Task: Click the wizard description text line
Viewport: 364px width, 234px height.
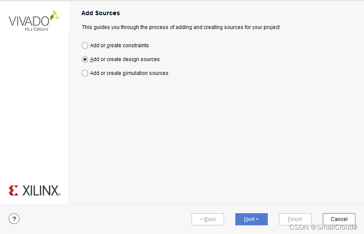Action: click(x=181, y=27)
